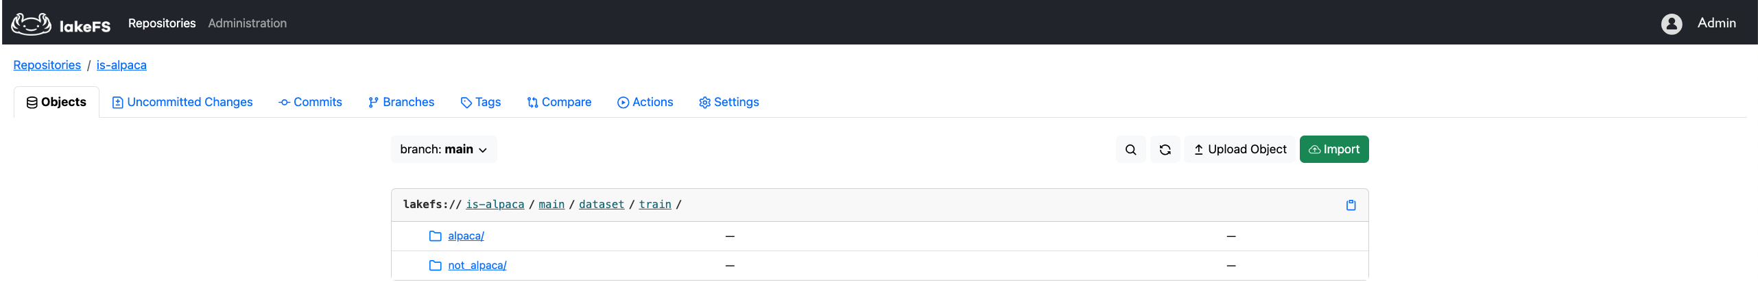Viewport: 1758px width, 282px height.
Task: Copy the lakefs URI with clipboard icon
Action: pyautogui.click(x=1351, y=205)
